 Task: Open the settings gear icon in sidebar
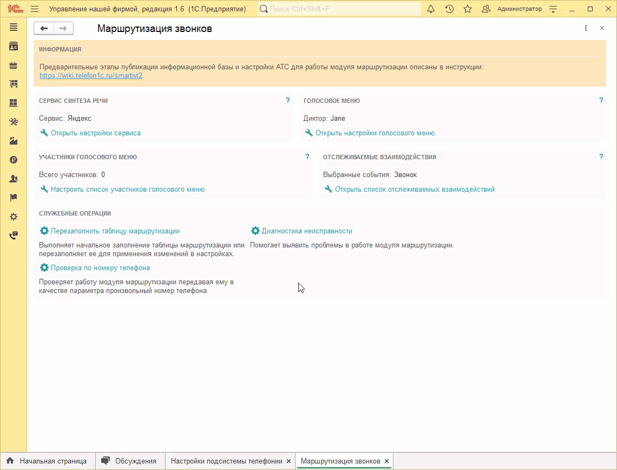click(14, 217)
